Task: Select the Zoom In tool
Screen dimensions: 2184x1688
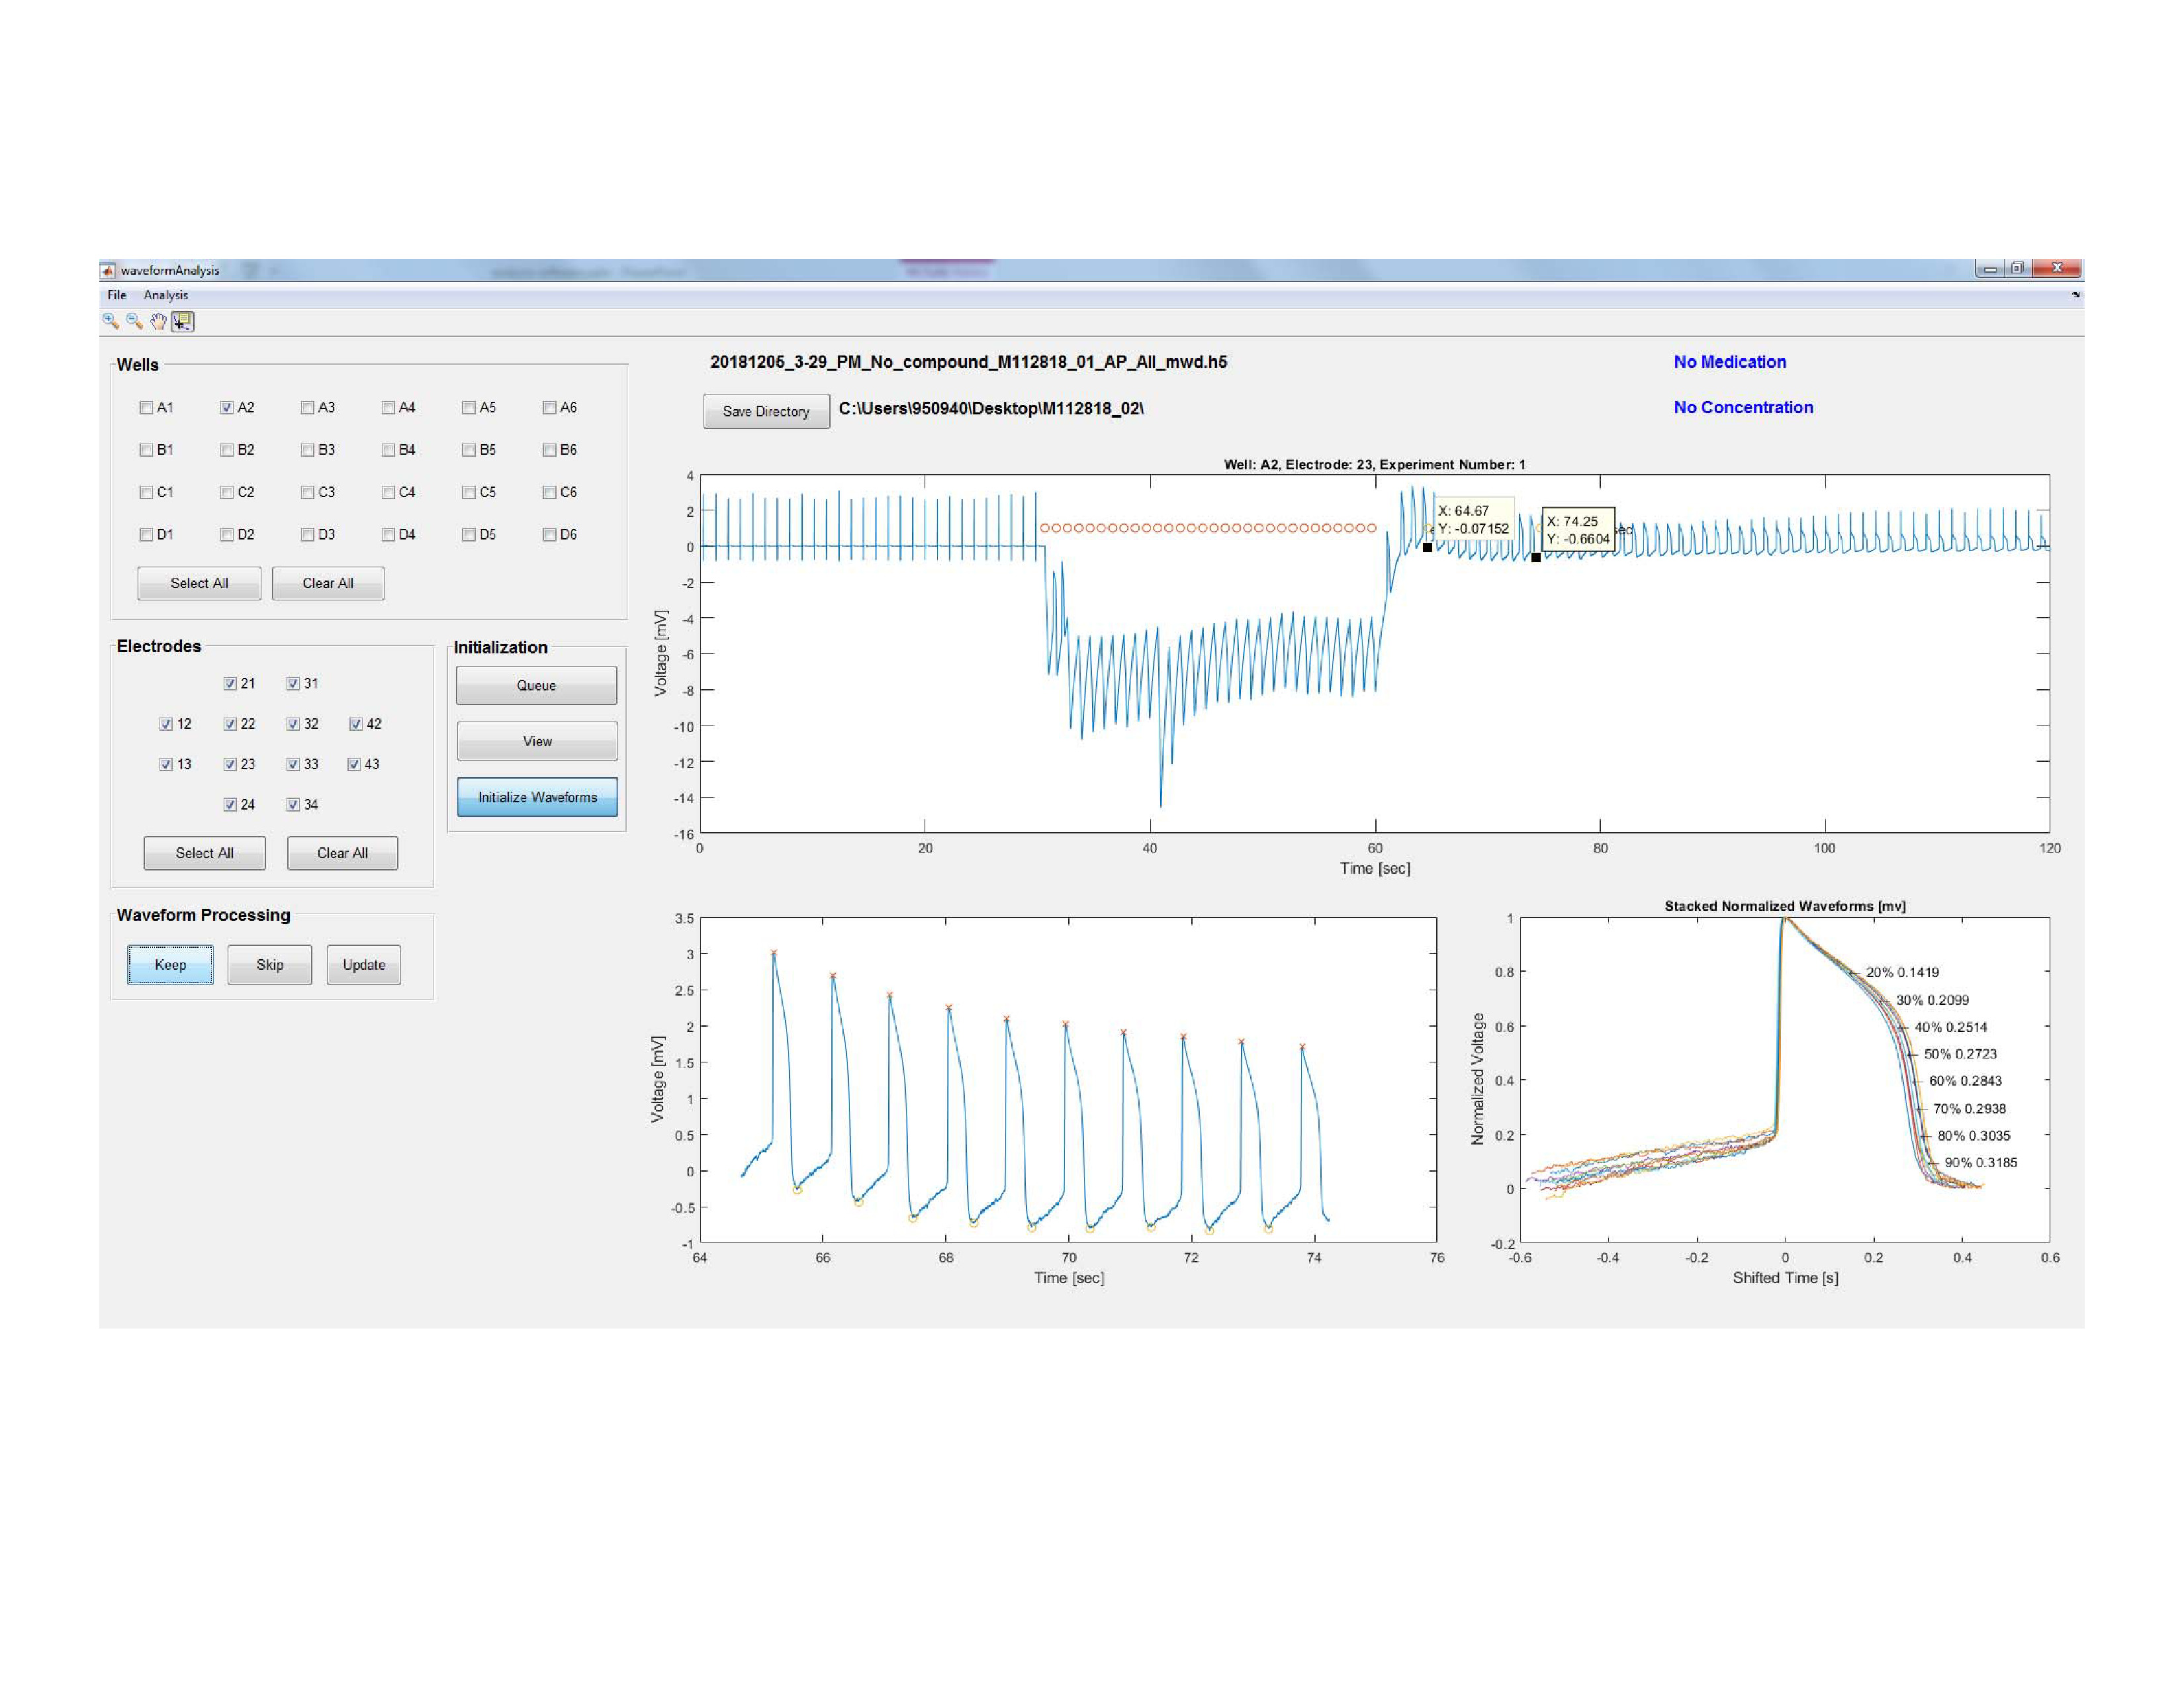Action: [x=110, y=321]
